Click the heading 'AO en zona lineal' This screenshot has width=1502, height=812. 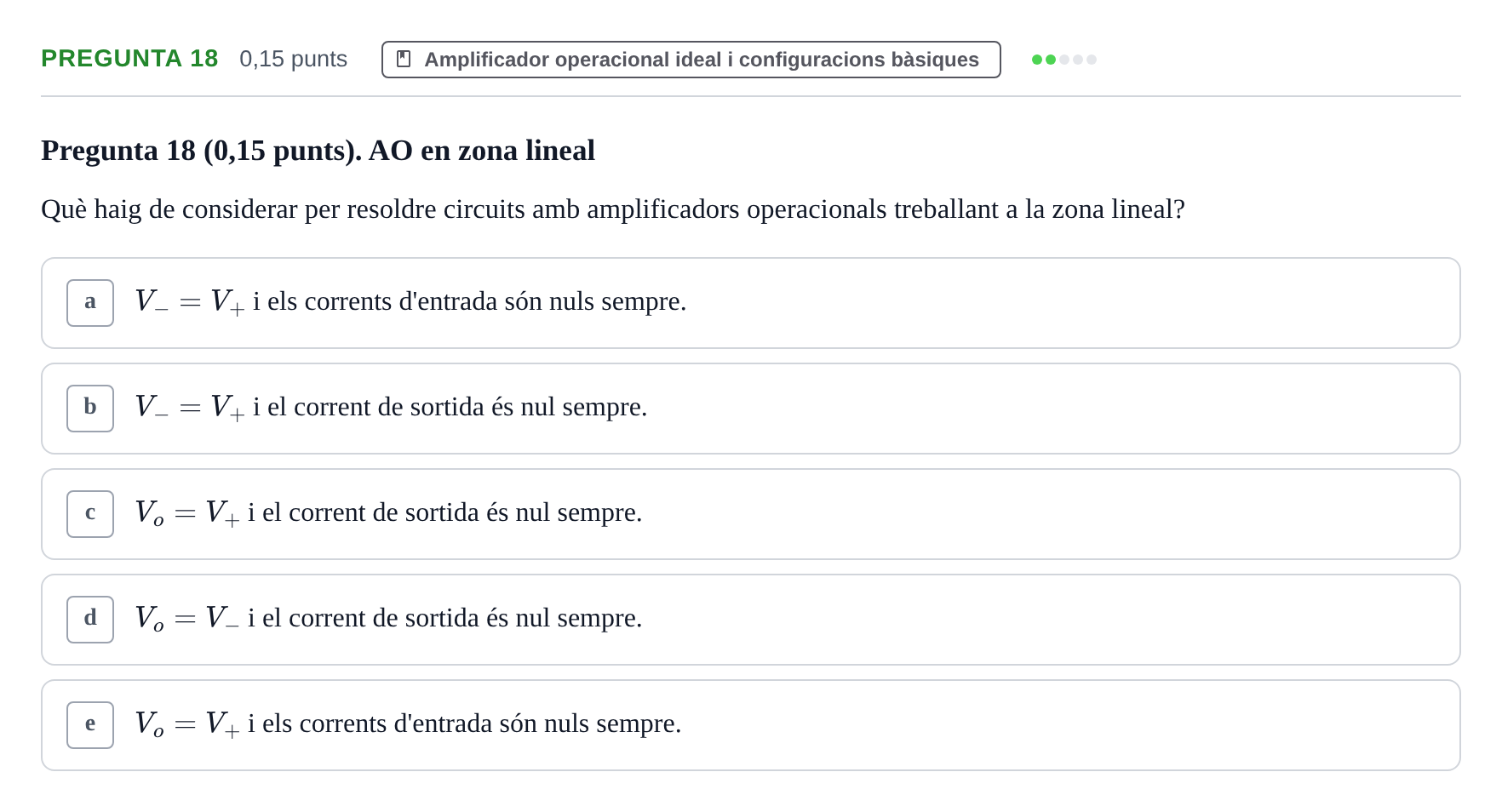click(481, 151)
